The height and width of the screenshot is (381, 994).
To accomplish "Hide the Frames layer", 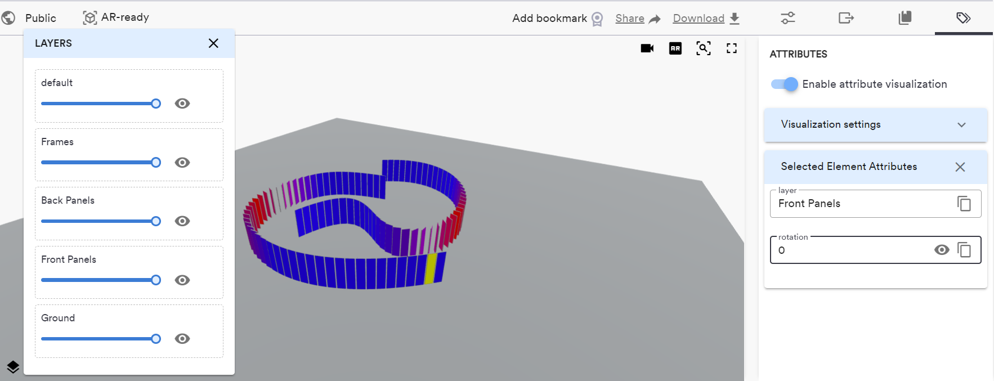I will click(182, 163).
